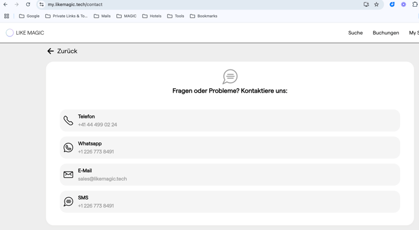The width and height of the screenshot is (419, 230).
Task: Open the Private Links & To... folder
Action: point(66,16)
